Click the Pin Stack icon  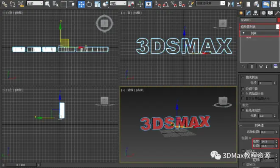[243, 66]
